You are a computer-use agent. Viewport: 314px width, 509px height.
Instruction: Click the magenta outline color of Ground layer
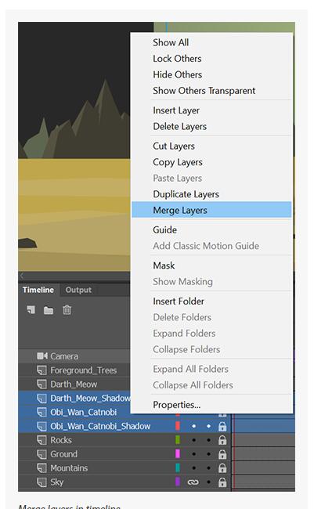click(x=178, y=454)
